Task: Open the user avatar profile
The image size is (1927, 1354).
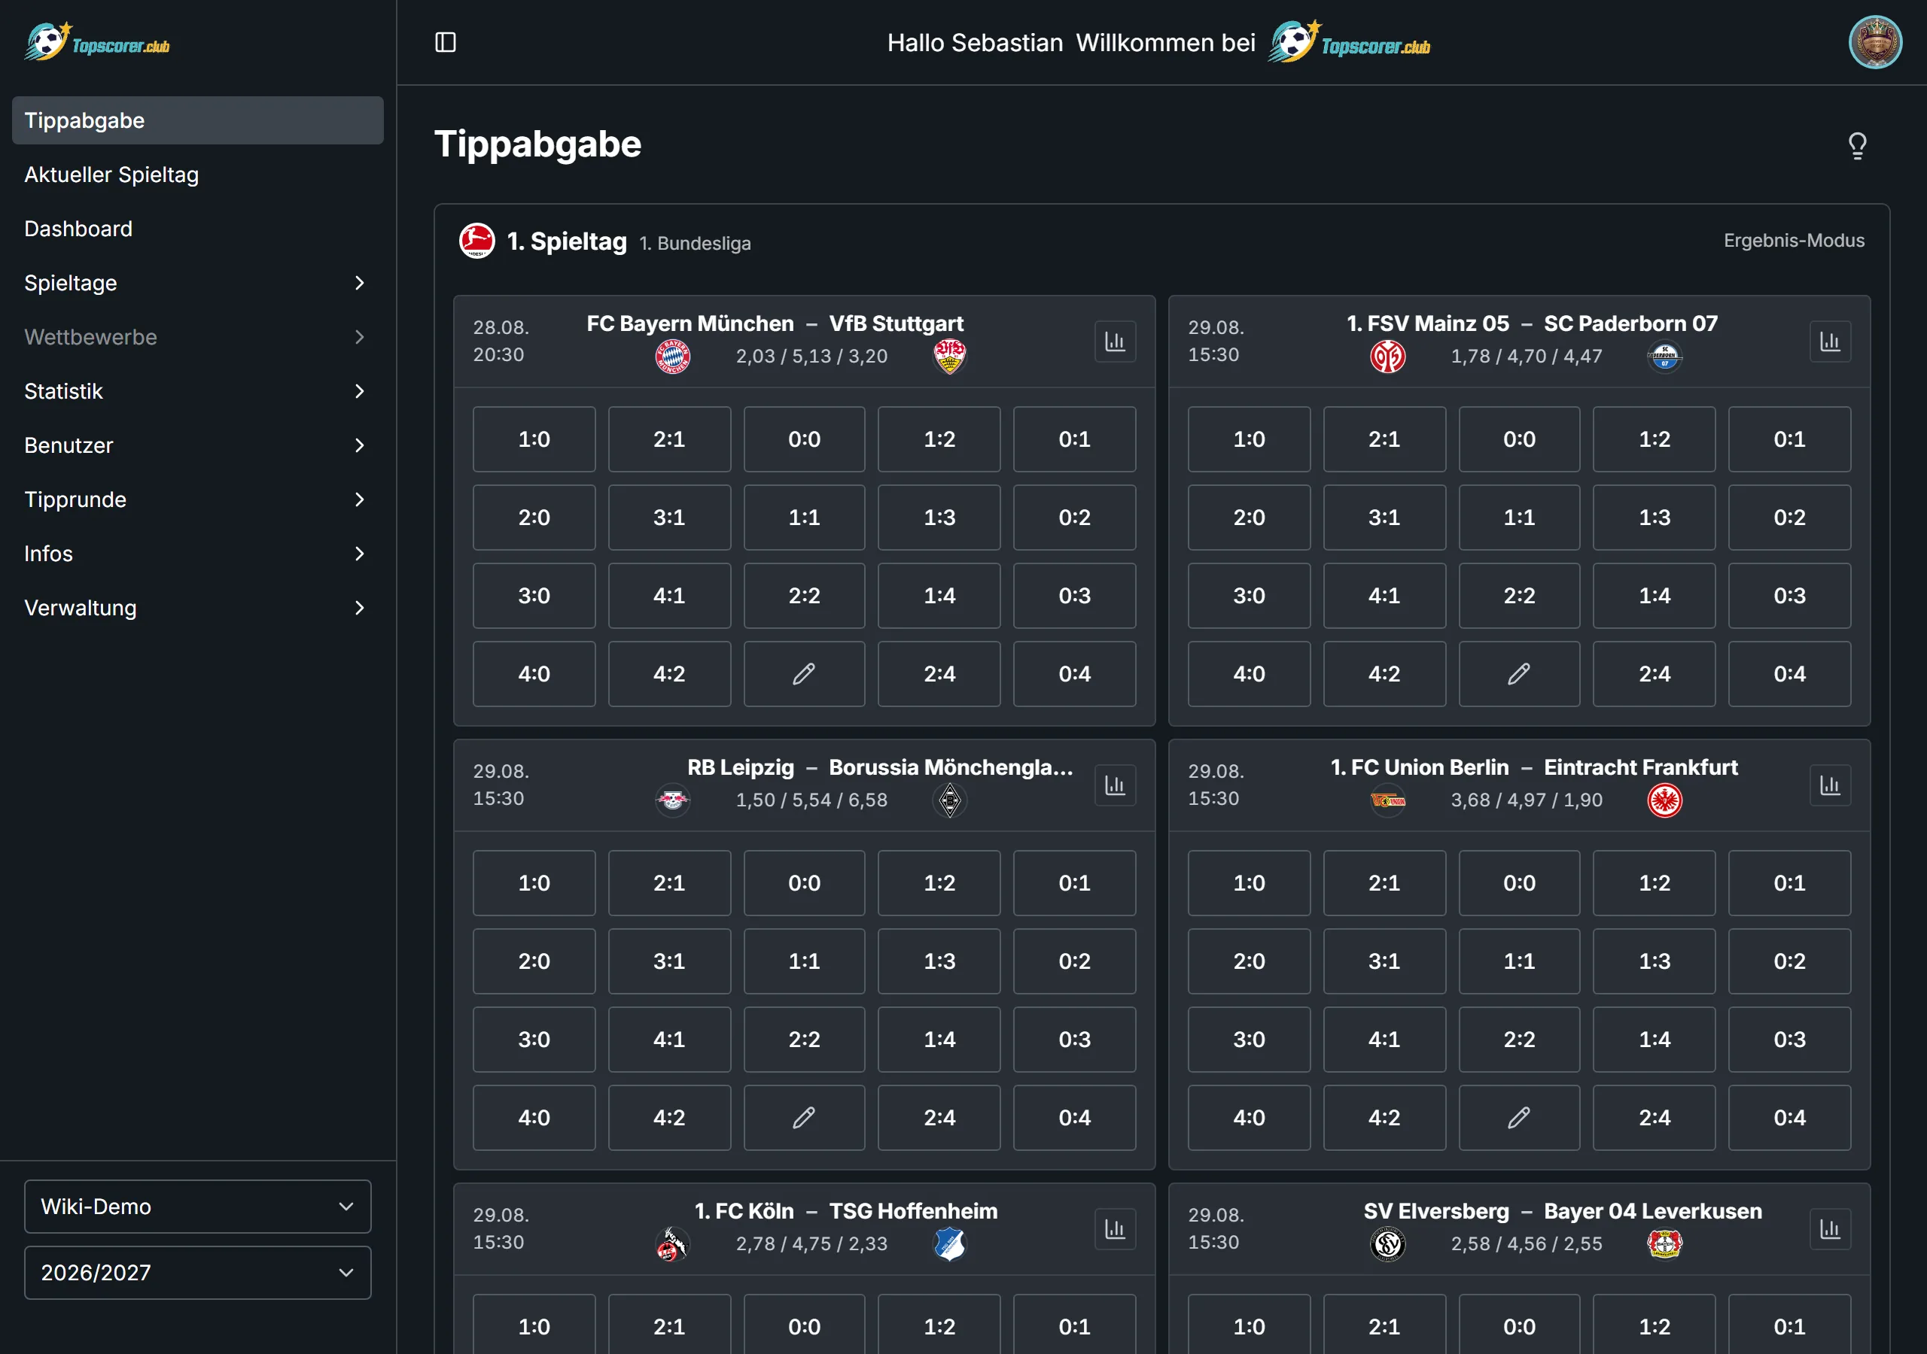Action: click(1875, 42)
